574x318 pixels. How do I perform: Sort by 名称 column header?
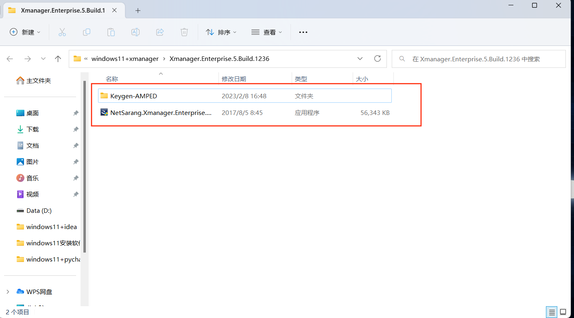[112, 79]
